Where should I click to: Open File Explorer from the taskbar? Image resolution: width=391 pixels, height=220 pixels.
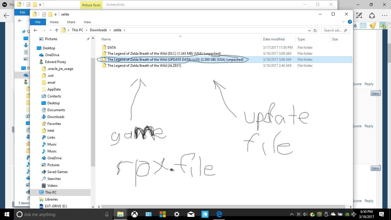pos(120,214)
